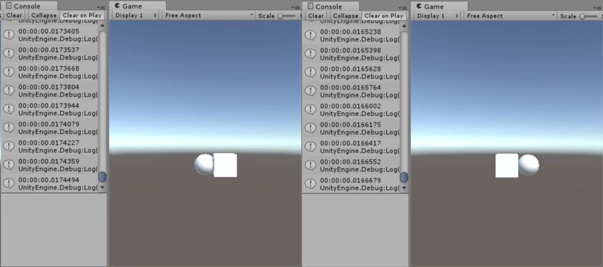The width and height of the screenshot is (603, 267).
Task: Select log entry 00:00:00.0165764
Action: click(351, 91)
